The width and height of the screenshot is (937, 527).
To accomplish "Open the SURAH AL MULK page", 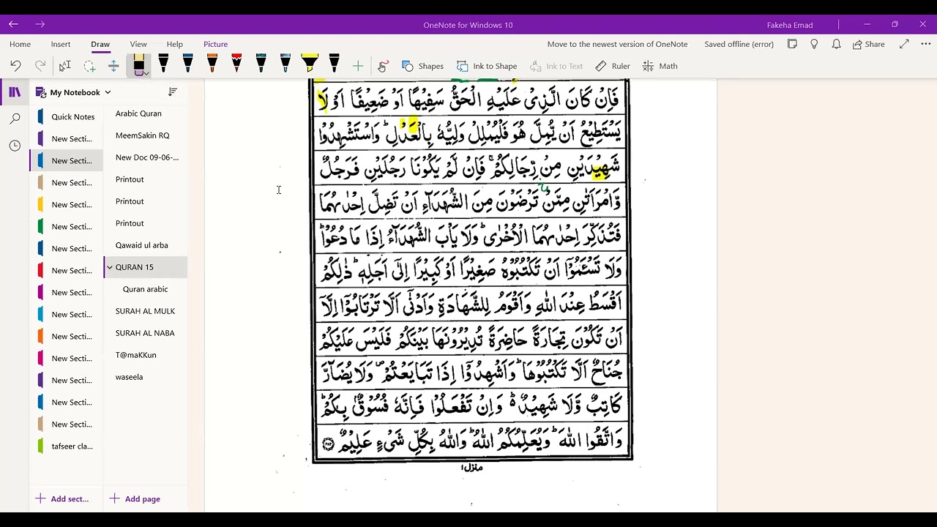I will [x=146, y=311].
